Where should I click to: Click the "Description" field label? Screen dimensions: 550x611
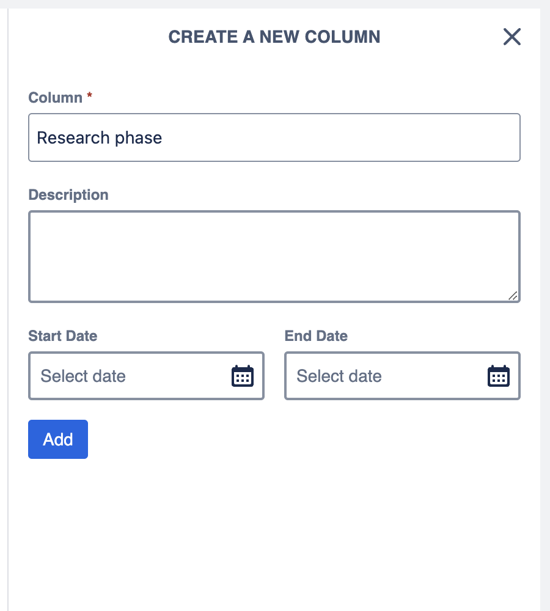coord(68,195)
